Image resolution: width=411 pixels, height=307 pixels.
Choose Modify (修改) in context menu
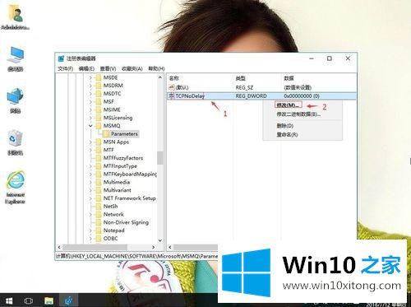tap(288, 105)
